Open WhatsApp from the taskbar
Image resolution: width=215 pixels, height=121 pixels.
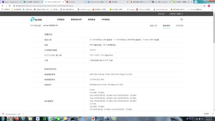(52, 119)
